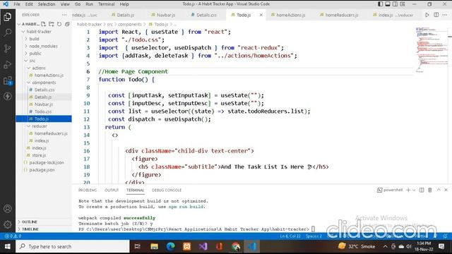The image size is (452, 254).
Task: Open Explorer more actions ellipsis
Action: pyautogui.click(x=64, y=15)
